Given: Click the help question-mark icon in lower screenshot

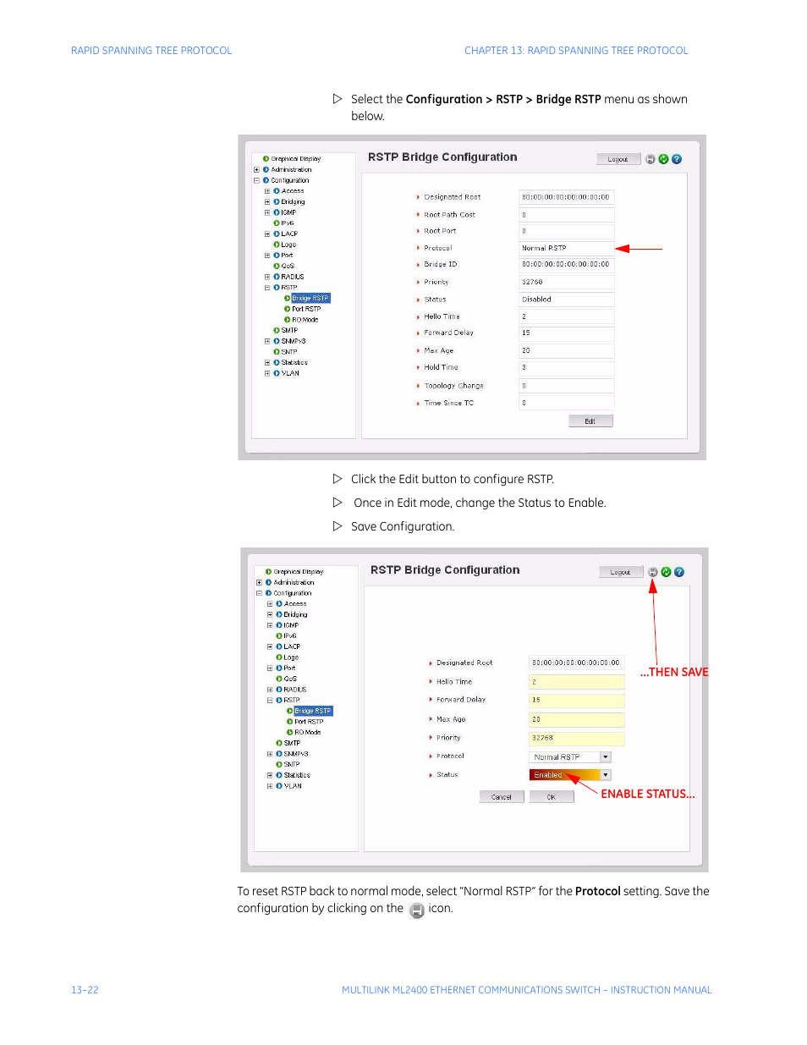Looking at the screenshot, I should point(679,572).
